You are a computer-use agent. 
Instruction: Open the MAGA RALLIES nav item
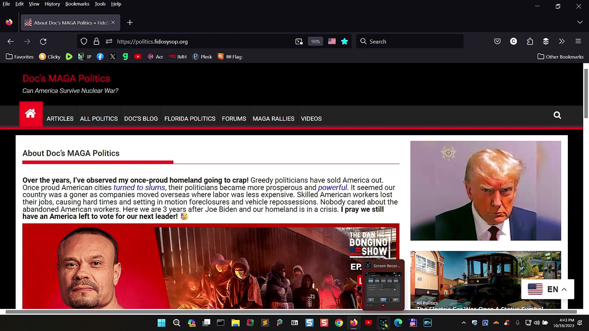[x=273, y=119]
